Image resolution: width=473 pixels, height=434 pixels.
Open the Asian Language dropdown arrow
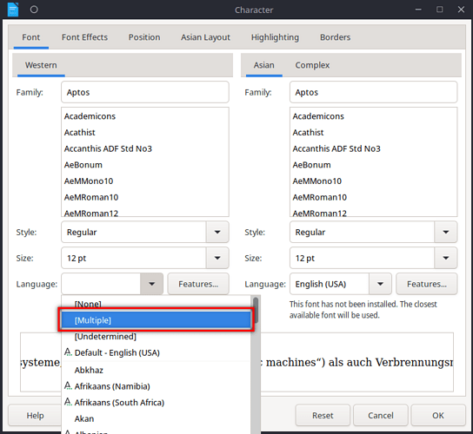380,284
